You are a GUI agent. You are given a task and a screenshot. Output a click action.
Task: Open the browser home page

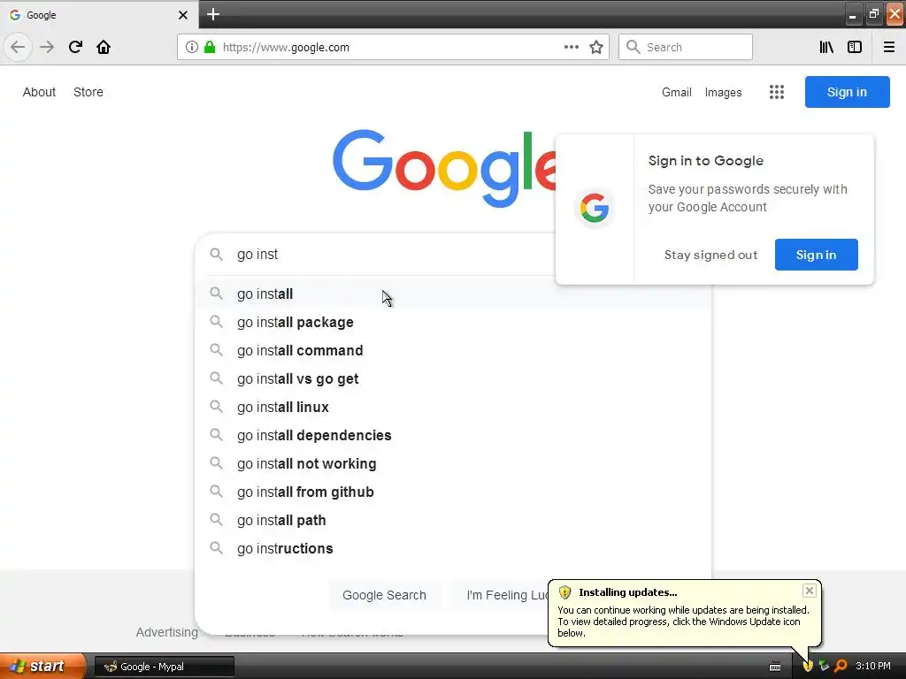point(104,47)
